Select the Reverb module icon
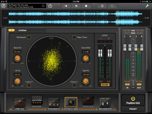Image resolution: width=152 pixels, height=114 pixels. pyautogui.click(x=37, y=100)
